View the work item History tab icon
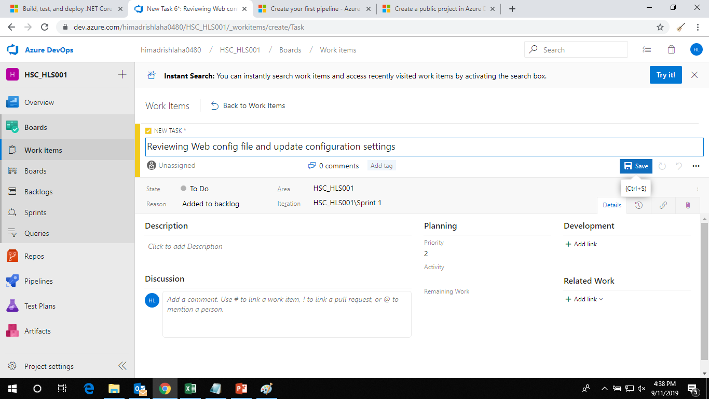 [638, 205]
